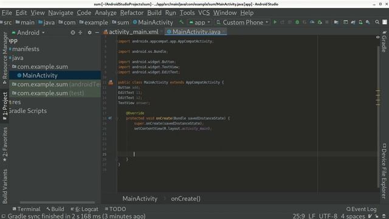Image resolution: width=389 pixels, height=219 pixels.
Task: Open the Android view dropdown in Project panel
Action: [28, 32]
